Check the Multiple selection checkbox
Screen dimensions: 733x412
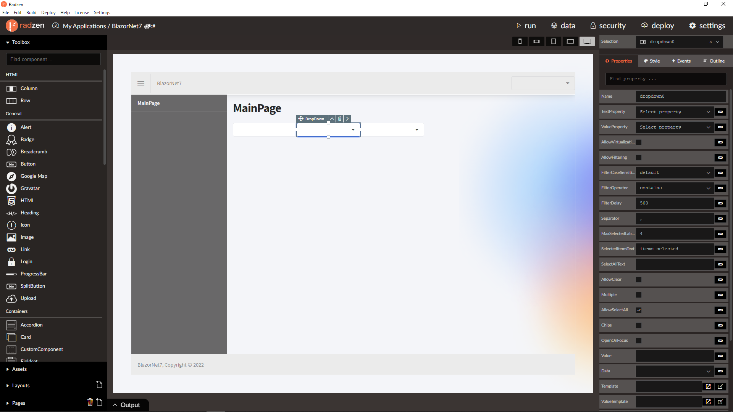tap(639, 295)
